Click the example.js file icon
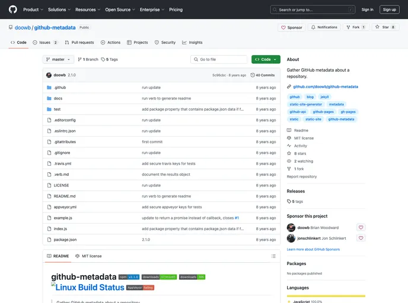The width and height of the screenshot is (408, 303). [49, 218]
